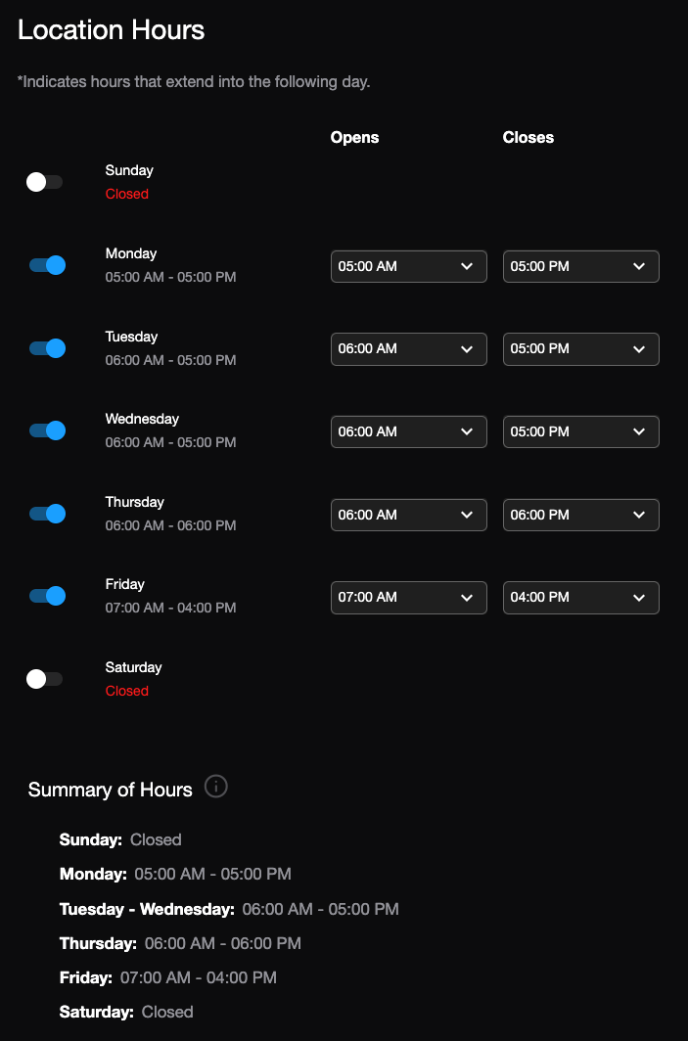
Task: Change Tuesday's closing time dropdown
Action: coord(580,349)
